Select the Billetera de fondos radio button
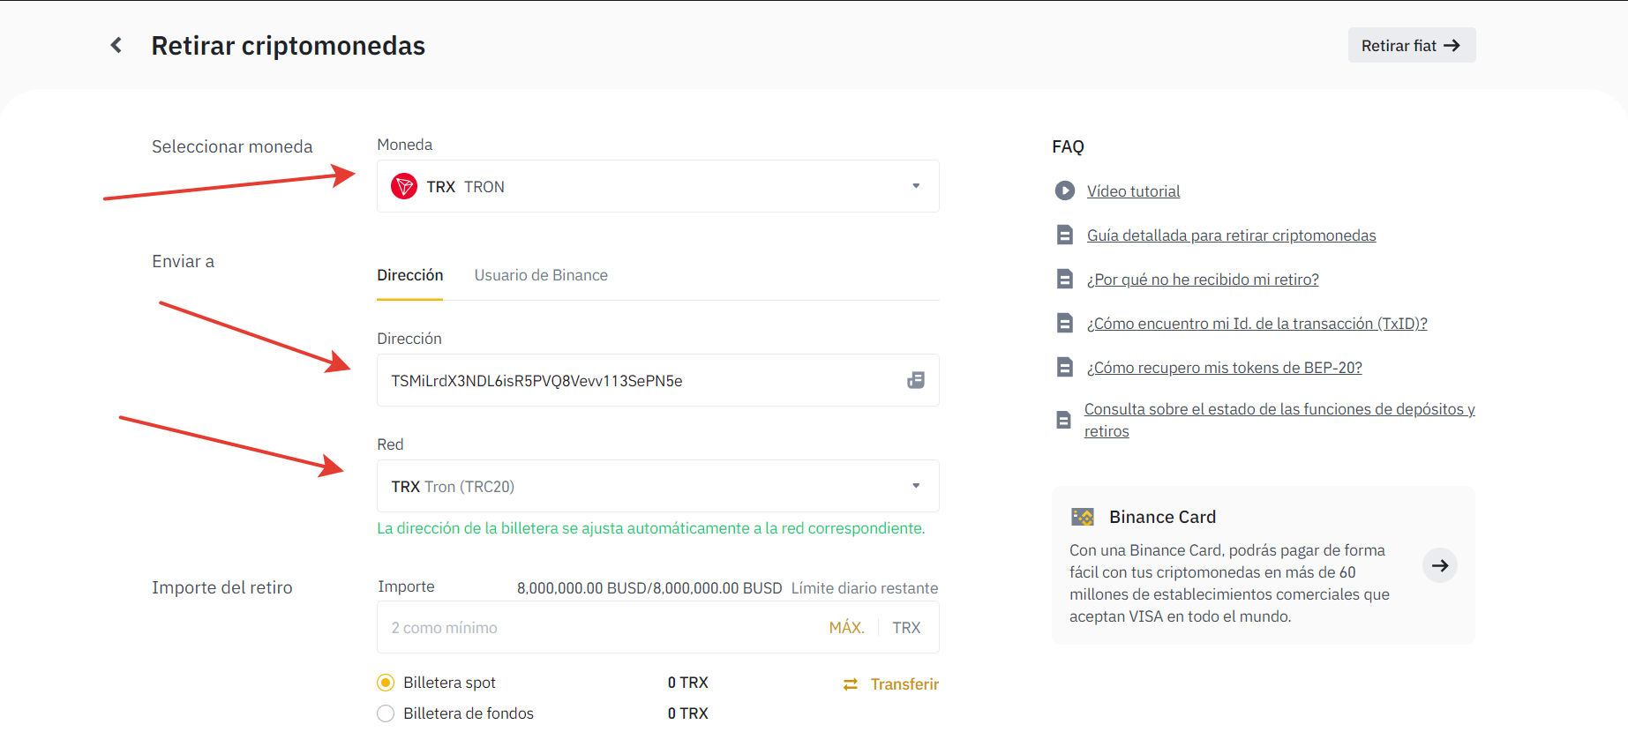The width and height of the screenshot is (1628, 754). (386, 713)
